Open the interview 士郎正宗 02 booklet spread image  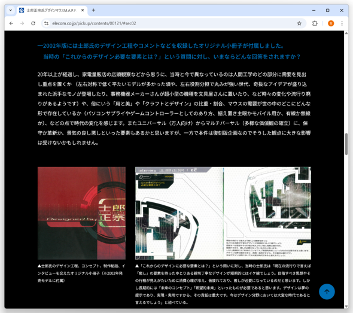pyautogui.click(x=223, y=213)
